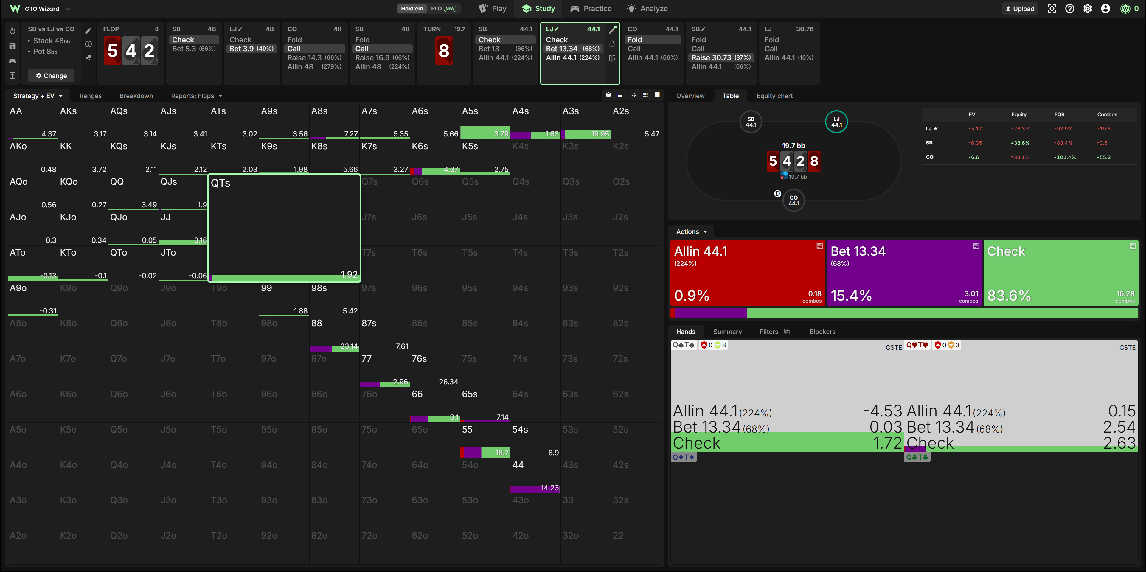Click the note icon on the Check card

[x=1133, y=246]
